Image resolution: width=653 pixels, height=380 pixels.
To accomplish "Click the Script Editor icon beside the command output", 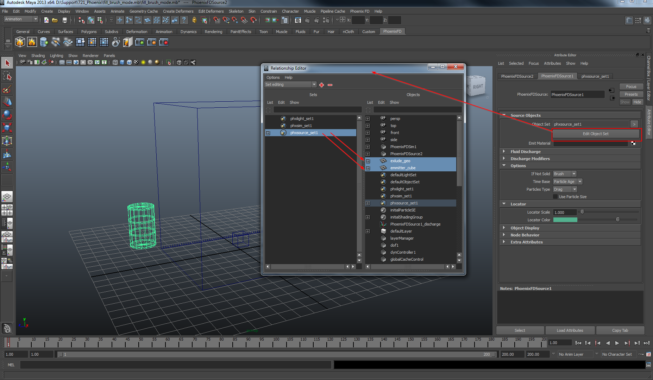I will (648, 365).
